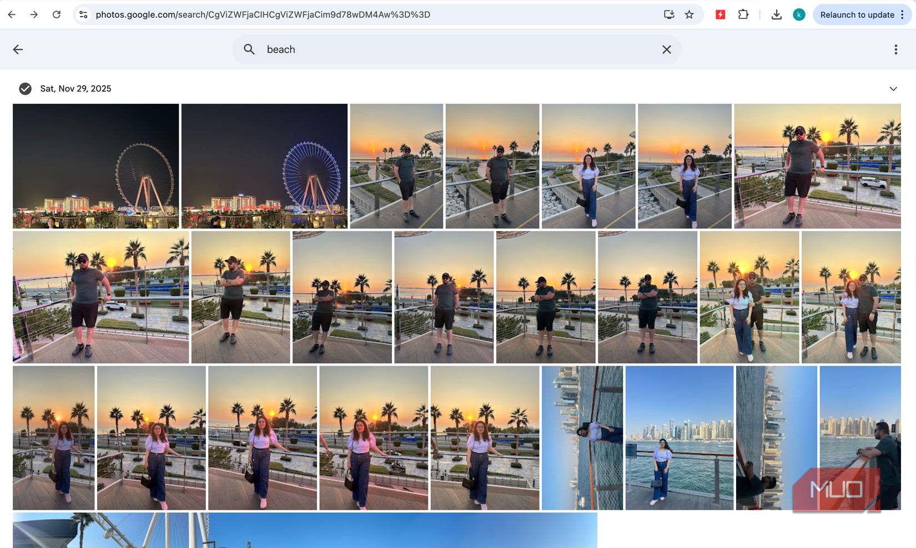Open the red lightning extension
The image size is (916, 548).
[720, 14]
